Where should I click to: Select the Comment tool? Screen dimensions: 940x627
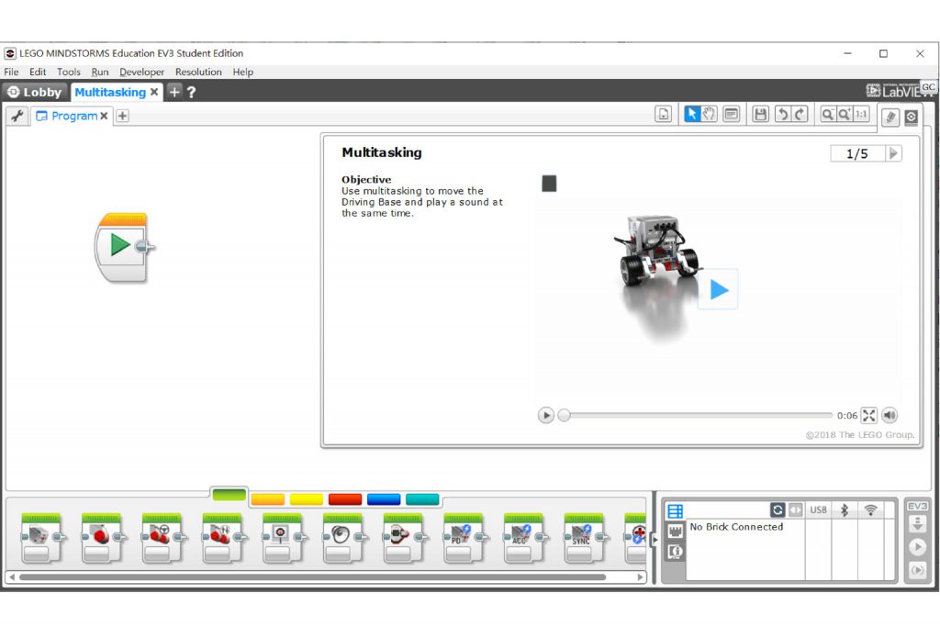click(732, 114)
